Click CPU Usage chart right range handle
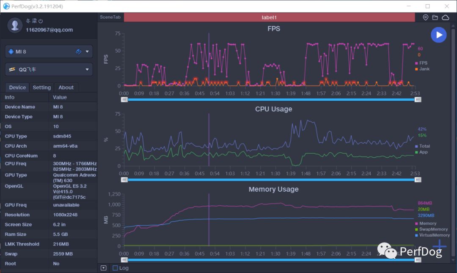 point(418,180)
